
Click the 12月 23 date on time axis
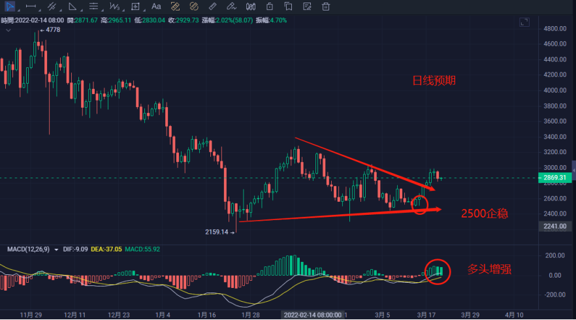[119, 315]
